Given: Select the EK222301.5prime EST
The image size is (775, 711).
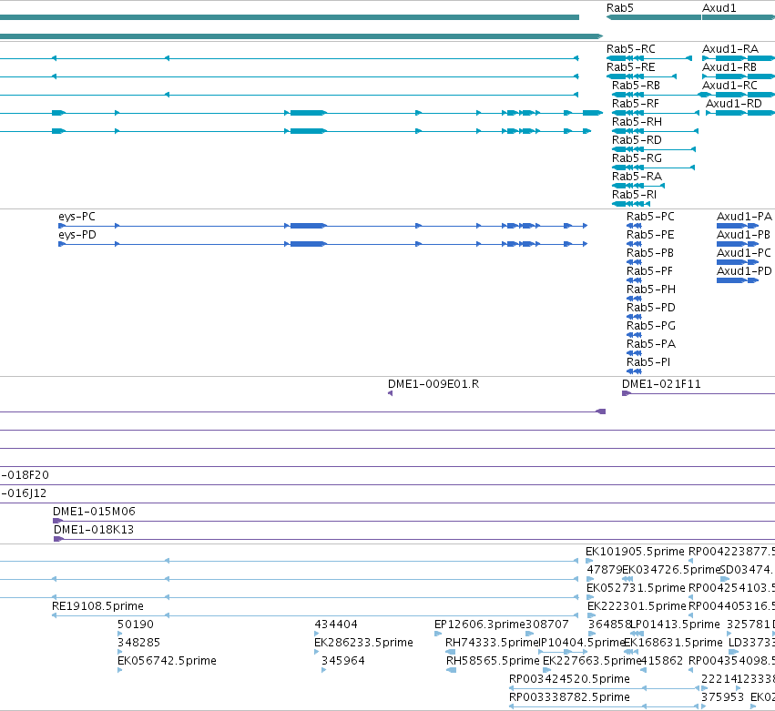Looking at the screenshot, I should pos(637,606).
